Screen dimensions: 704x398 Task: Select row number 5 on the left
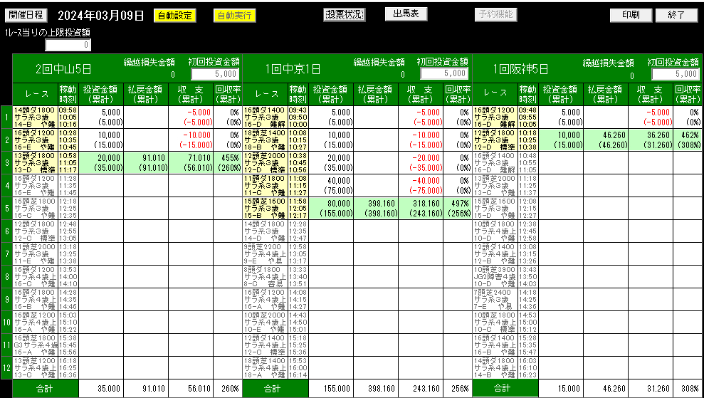pos(6,208)
